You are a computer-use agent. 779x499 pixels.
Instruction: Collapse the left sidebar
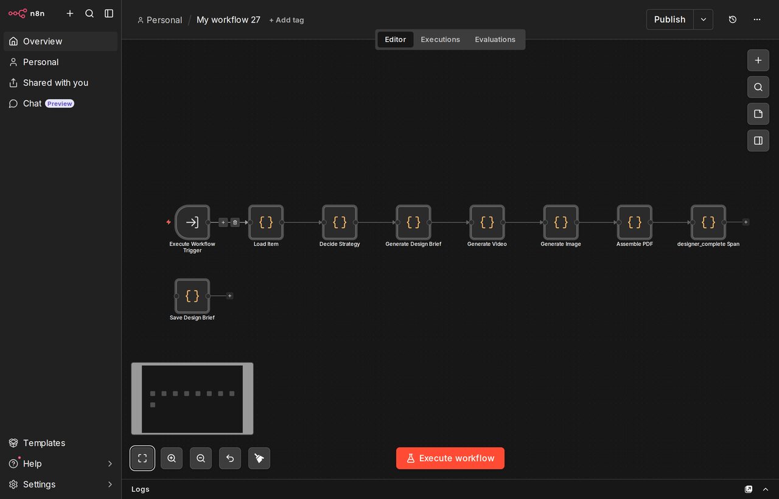click(109, 13)
